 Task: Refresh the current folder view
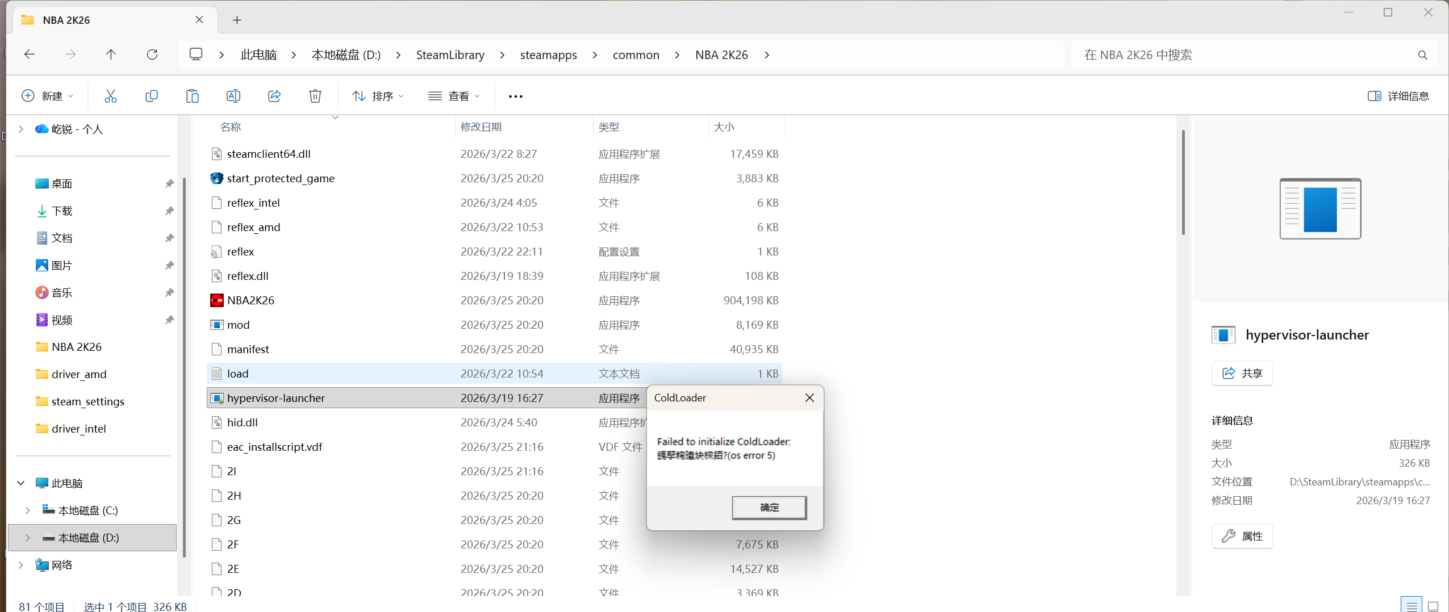[152, 55]
